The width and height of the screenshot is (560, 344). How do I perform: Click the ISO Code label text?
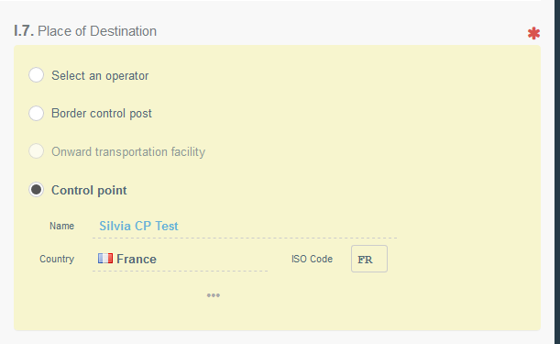point(312,259)
